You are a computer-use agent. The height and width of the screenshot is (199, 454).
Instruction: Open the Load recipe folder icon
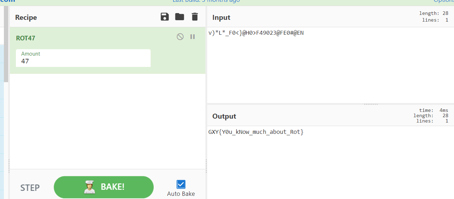180,17
